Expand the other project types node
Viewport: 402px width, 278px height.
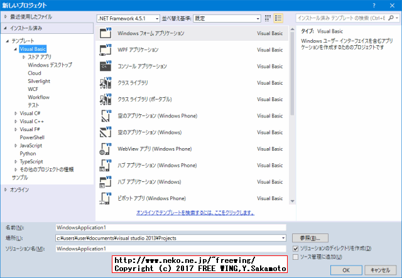[16, 169]
